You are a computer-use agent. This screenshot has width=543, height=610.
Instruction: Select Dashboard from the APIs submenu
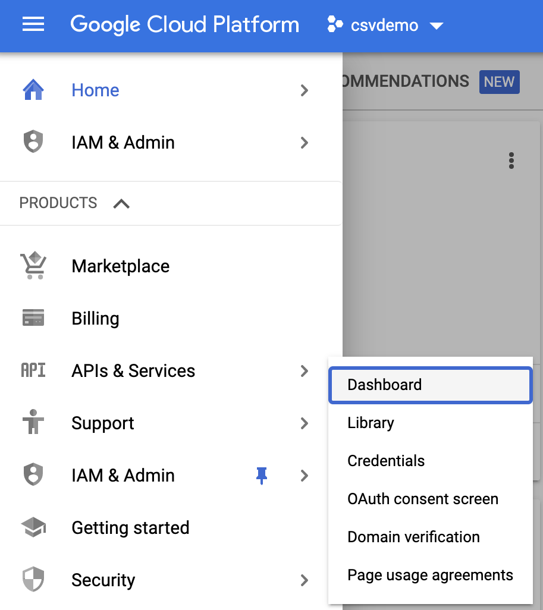point(430,385)
